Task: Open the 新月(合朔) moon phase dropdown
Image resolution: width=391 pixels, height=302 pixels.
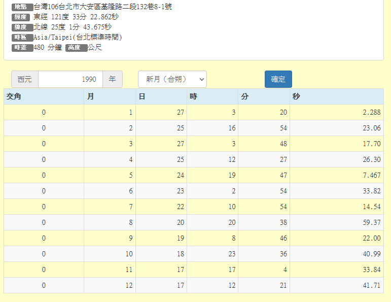Action: click(172, 79)
